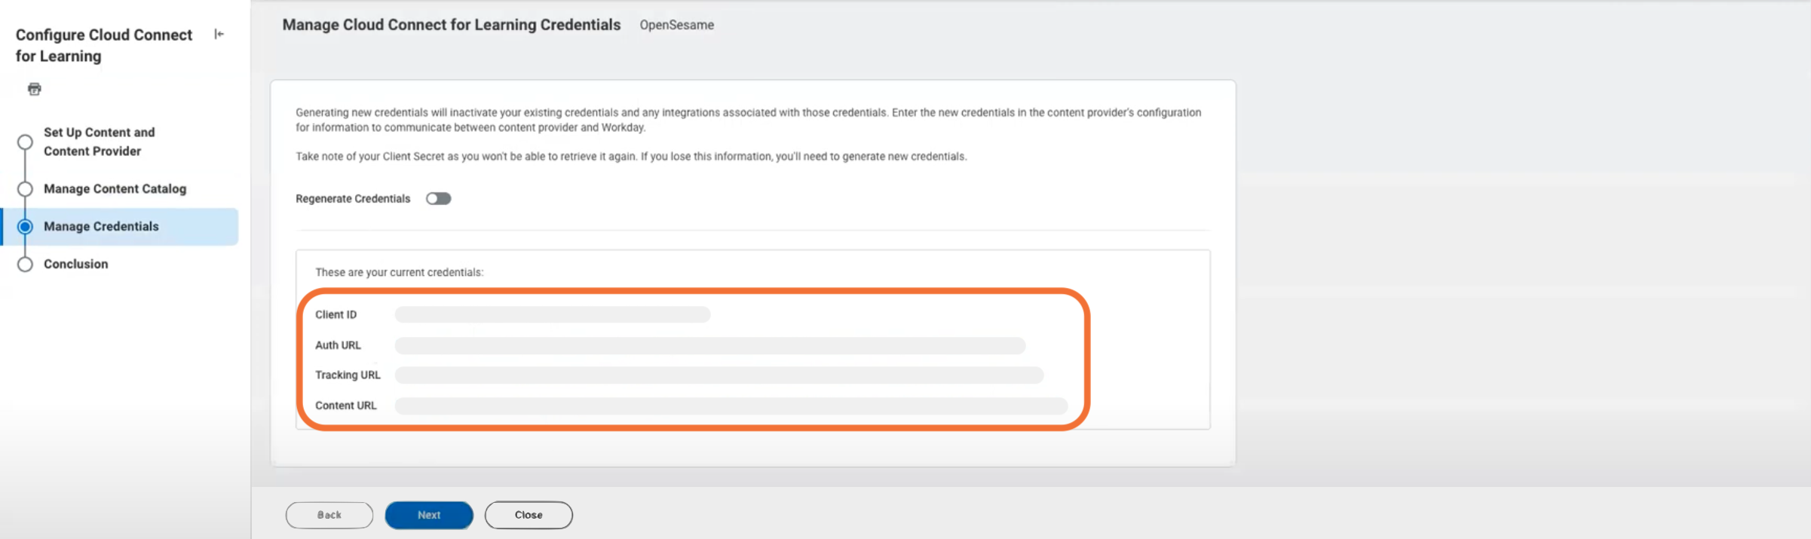The width and height of the screenshot is (1811, 539).
Task: Click the Set Up Content step circle
Action: (25, 142)
